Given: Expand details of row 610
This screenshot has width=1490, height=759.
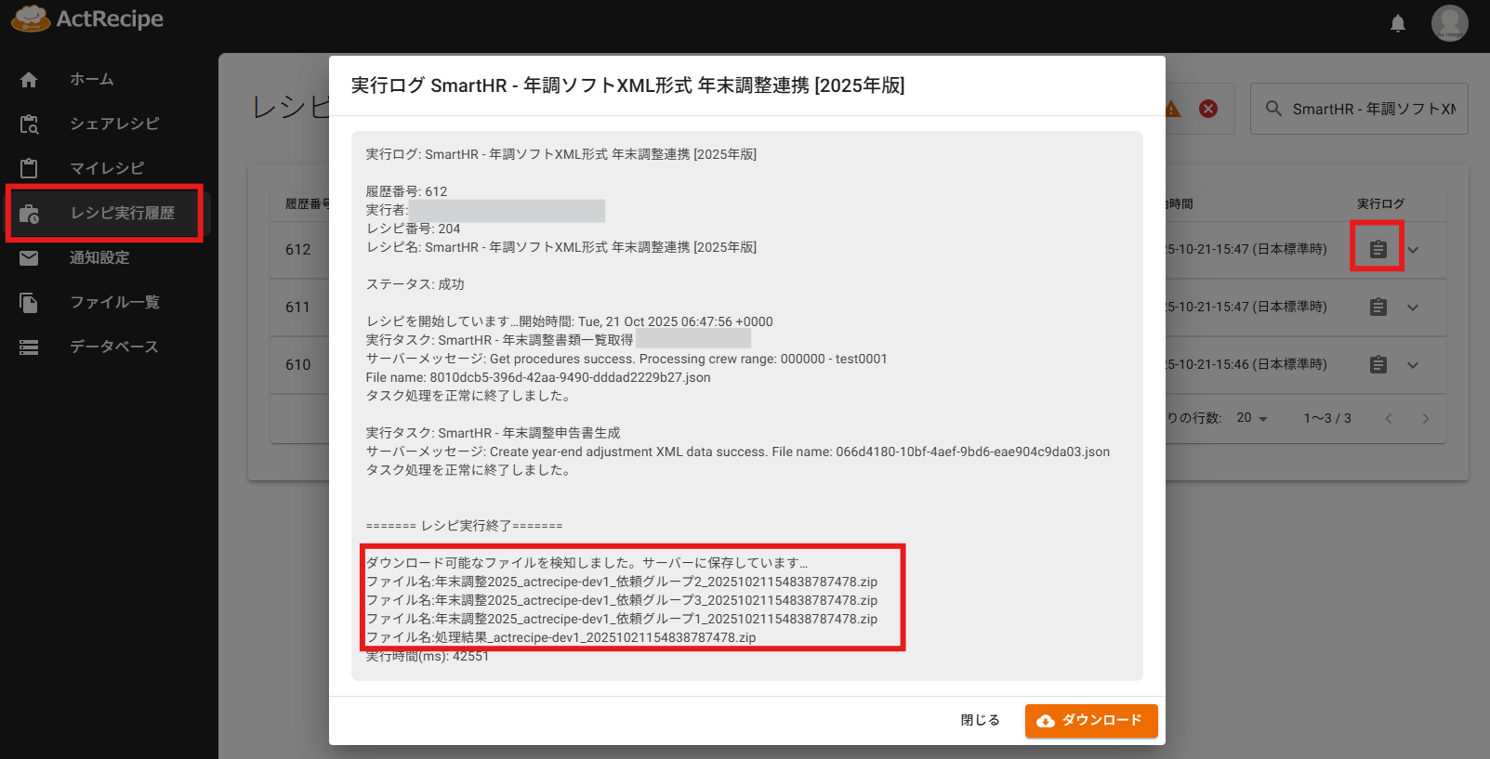Looking at the screenshot, I should click(1413, 365).
